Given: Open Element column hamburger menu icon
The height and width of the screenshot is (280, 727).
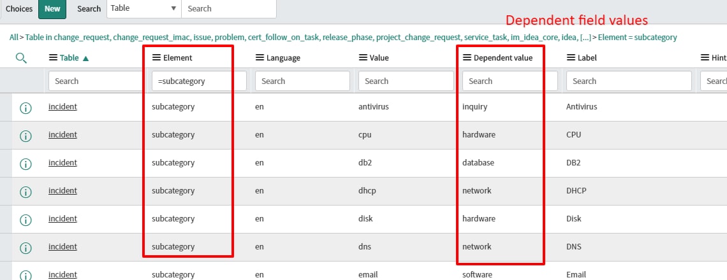Looking at the screenshot, I should pyautogui.click(x=156, y=58).
